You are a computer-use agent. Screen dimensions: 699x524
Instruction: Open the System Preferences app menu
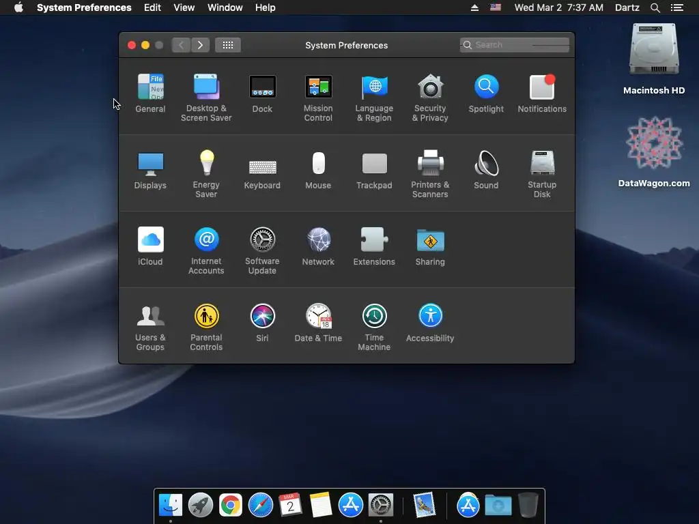[x=84, y=8]
